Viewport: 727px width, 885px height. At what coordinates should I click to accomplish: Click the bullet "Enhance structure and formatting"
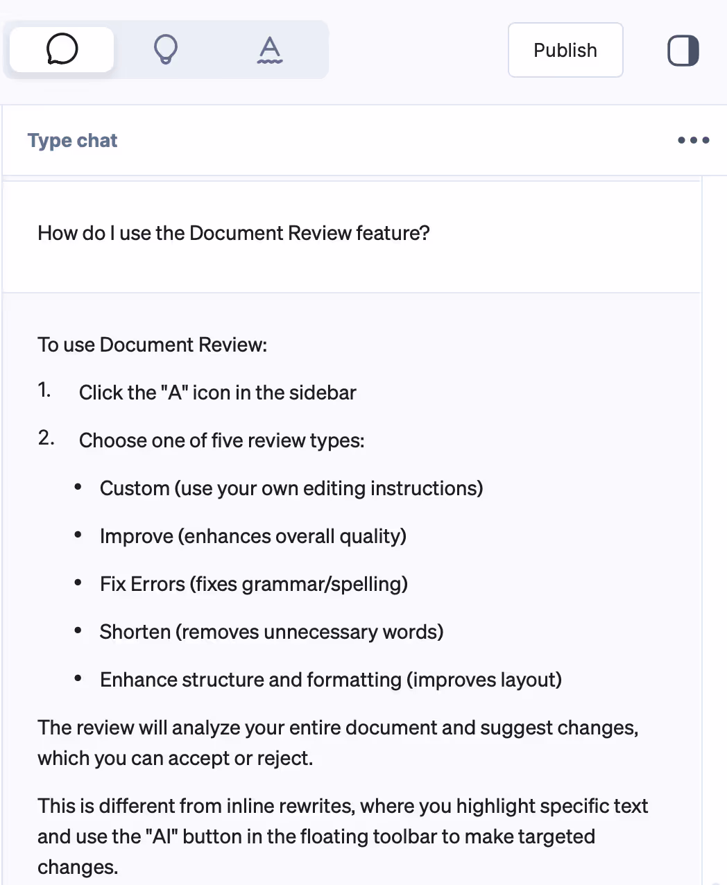point(331,680)
